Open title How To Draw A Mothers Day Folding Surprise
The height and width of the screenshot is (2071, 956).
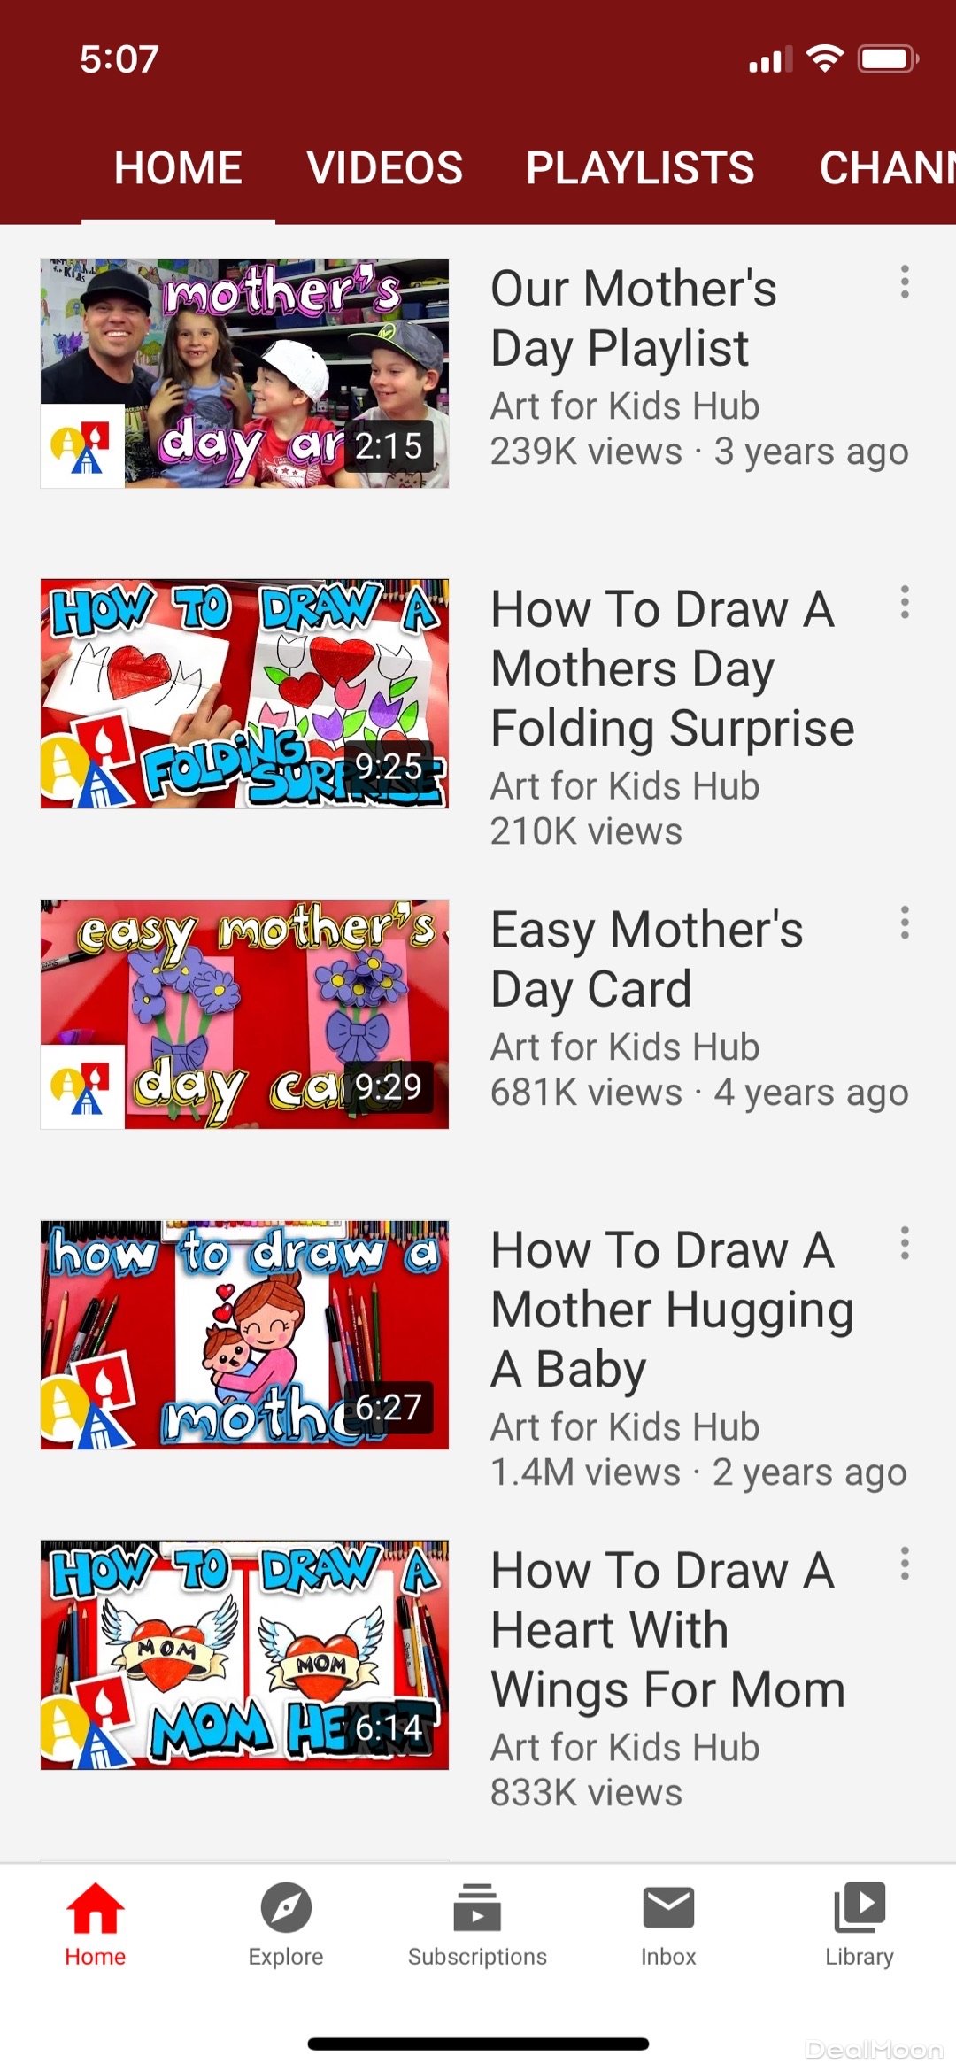pyautogui.click(x=673, y=668)
